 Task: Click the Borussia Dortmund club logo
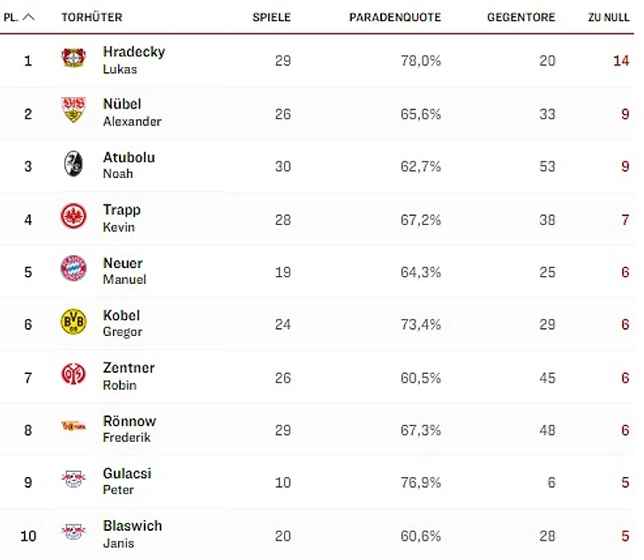tap(73, 322)
